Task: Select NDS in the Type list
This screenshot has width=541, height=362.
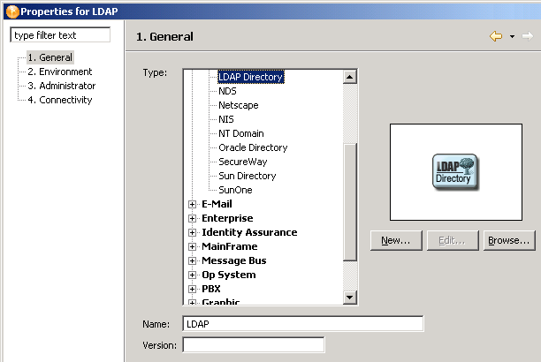Action: (x=227, y=91)
